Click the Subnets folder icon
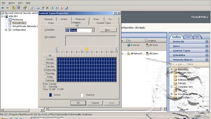This screenshot has width=211, height=119. 175,83
